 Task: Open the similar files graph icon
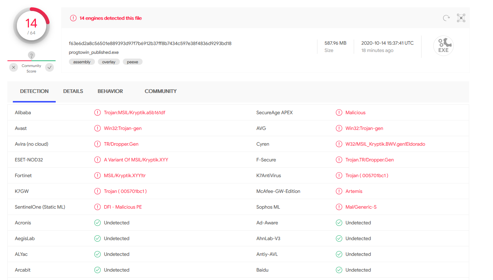461,18
